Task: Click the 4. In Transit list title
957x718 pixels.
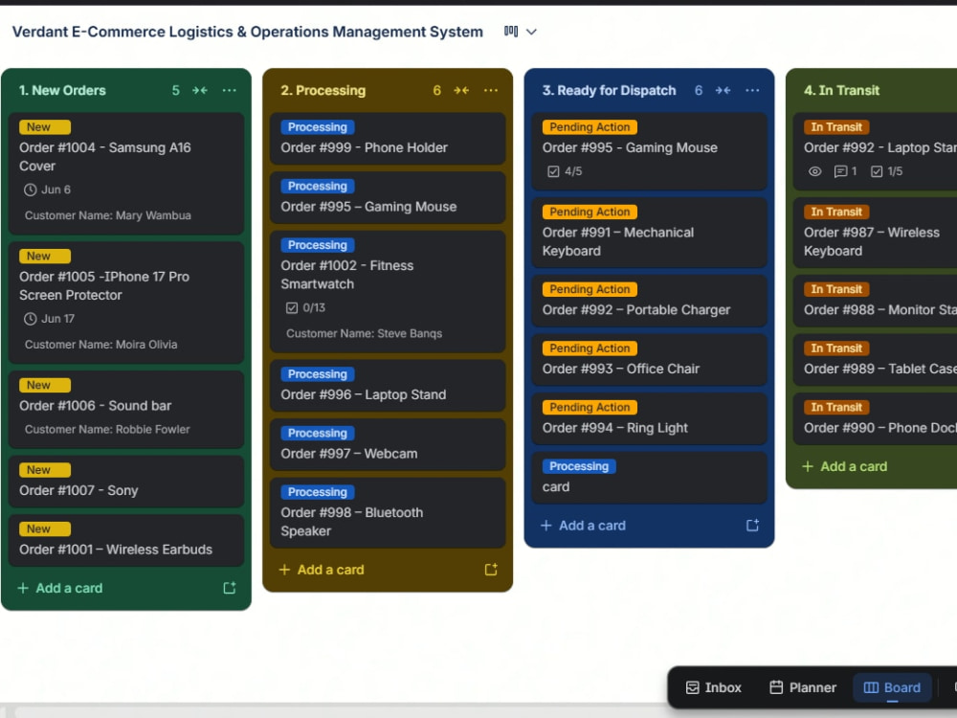Action: click(x=841, y=90)
